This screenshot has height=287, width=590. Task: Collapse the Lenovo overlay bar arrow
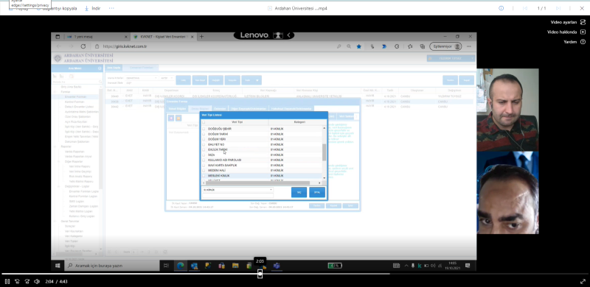(288, 35)
